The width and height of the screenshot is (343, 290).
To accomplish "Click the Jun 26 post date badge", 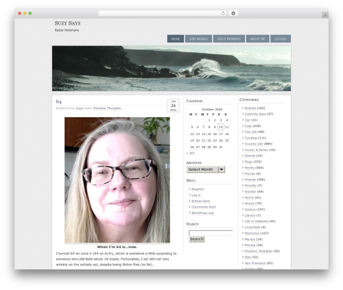I will click(x=174, y=106).
